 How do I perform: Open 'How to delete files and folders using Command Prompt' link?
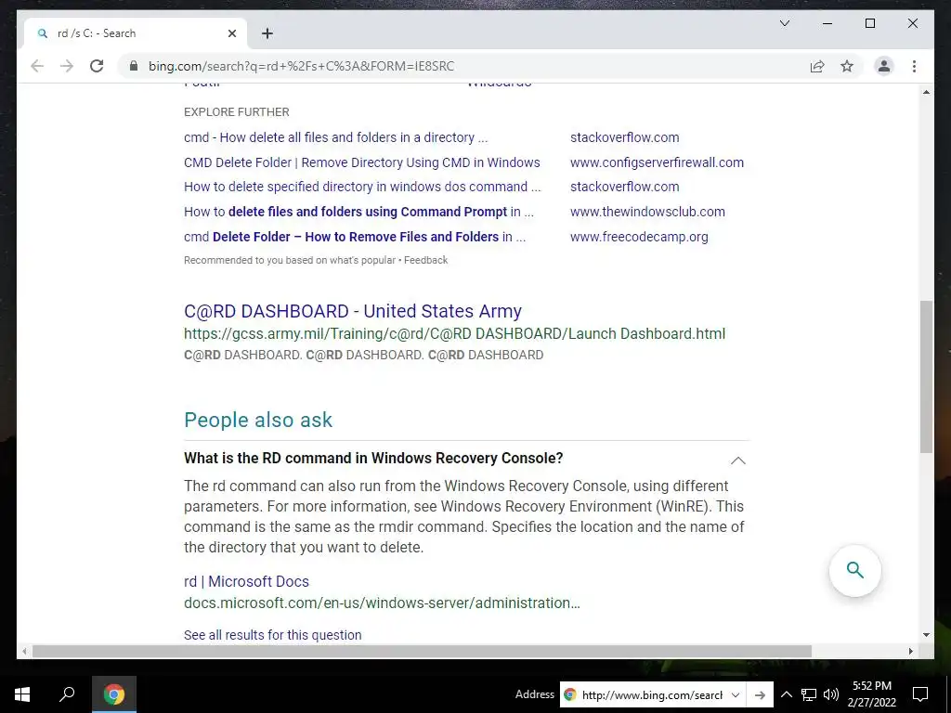pos(358,212)
